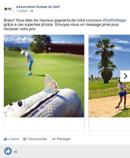
Task: Open the palm tree bunker shot photo
Action: click(109, 76)
